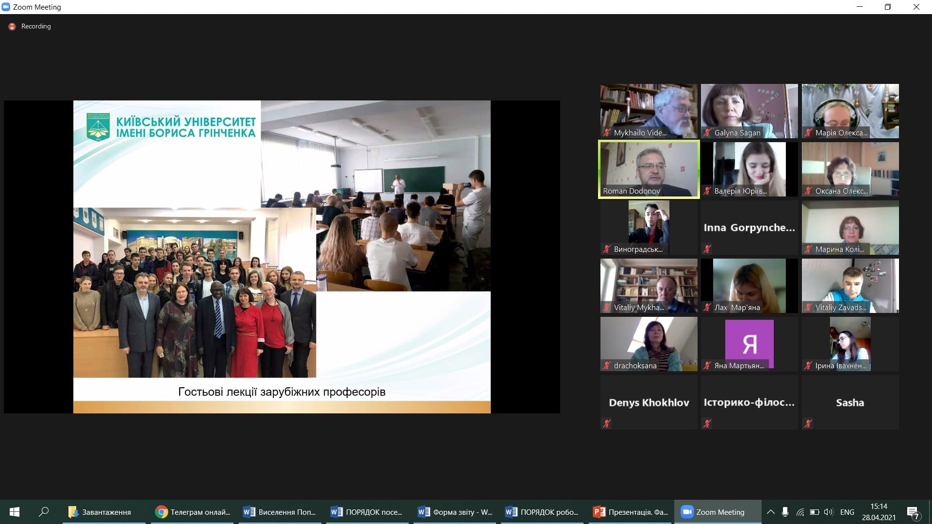Click the shared presentation slide
932x524 pixels.
pos(282,257)
